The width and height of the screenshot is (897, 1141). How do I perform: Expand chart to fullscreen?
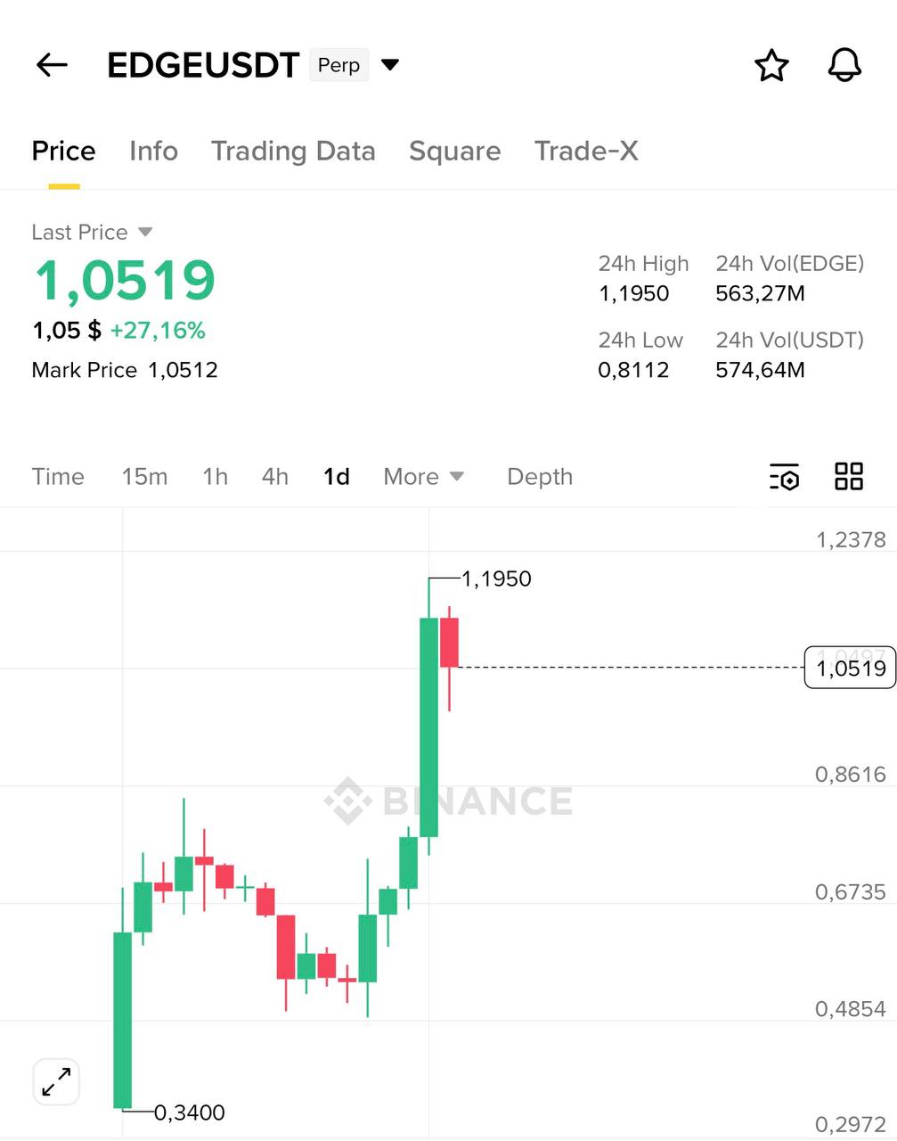pyautogui.click(x=57, y=1082)
